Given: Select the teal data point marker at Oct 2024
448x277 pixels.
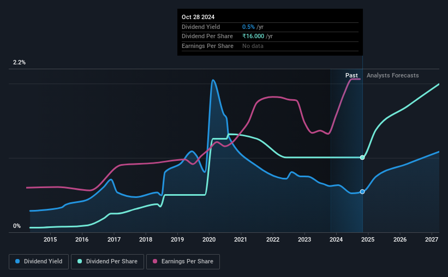Looking at the screenshot, I should pos(362,158).
